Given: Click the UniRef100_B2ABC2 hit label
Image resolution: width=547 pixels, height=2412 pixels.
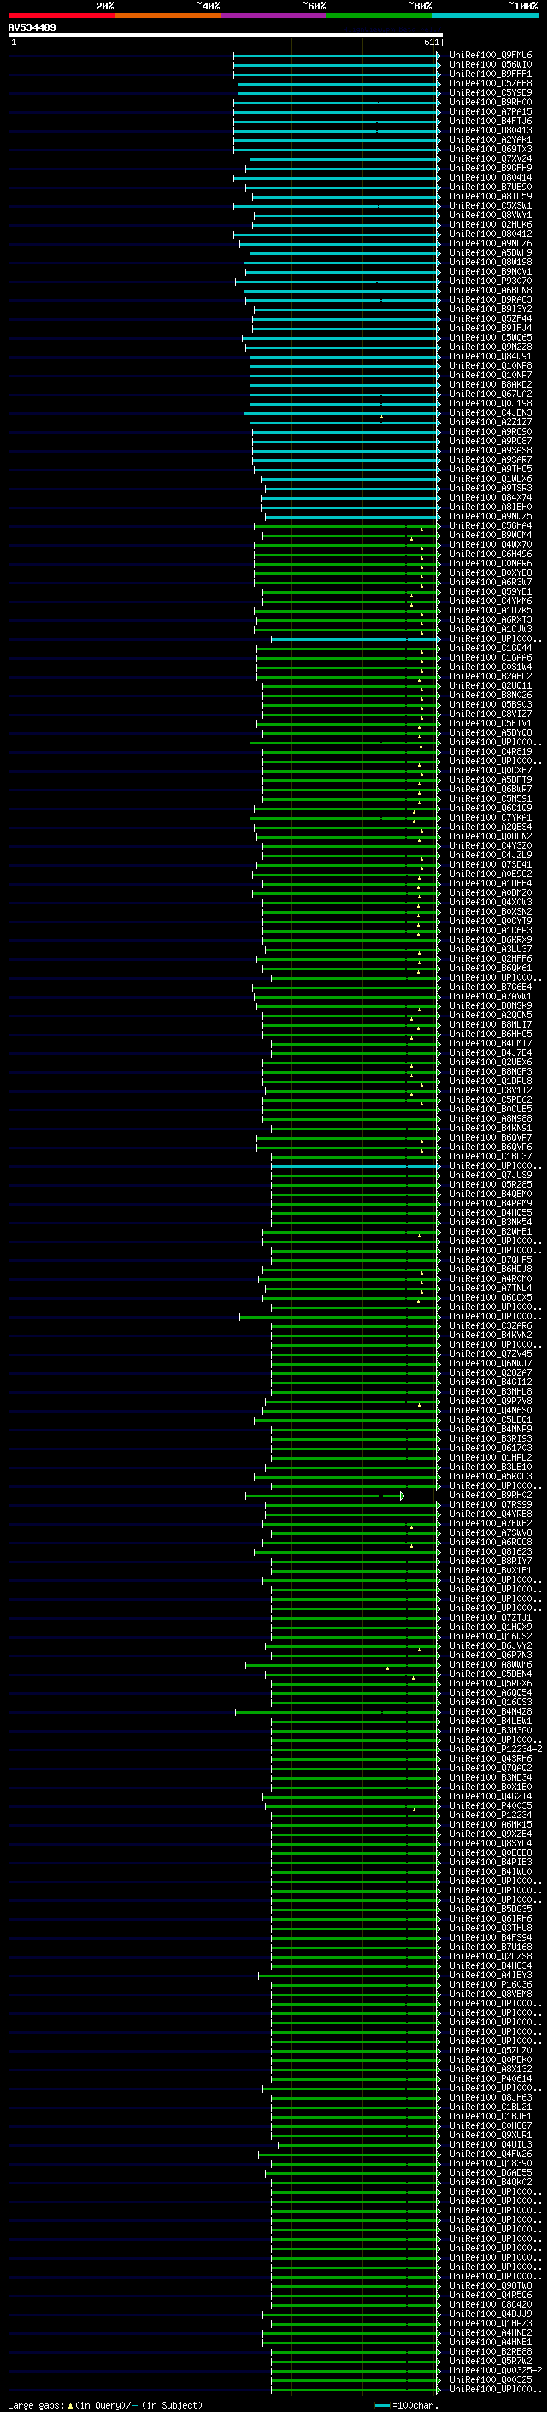Looking at the screenshot, I should click(491, 676).
